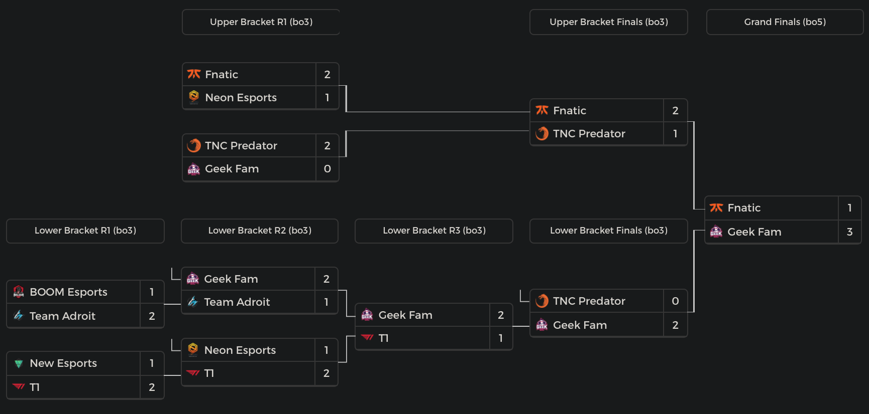Open Geek Fam in Lower Bracket R2
This screenshot has width=869, height=414.
click(231, 279)
